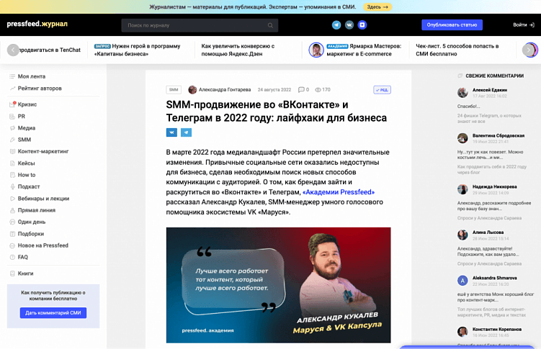Click the «Дать комментарий СМИ» button
Viewport: 541px width, 349px height.
pos(53,313)
